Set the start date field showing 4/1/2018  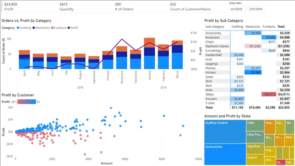click(x=237, y=9)
